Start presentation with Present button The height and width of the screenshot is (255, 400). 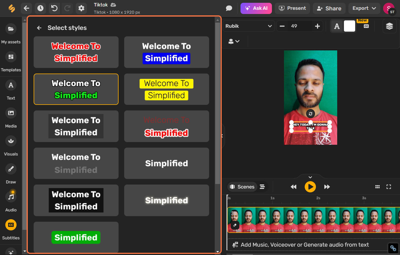tap(292, 8)
